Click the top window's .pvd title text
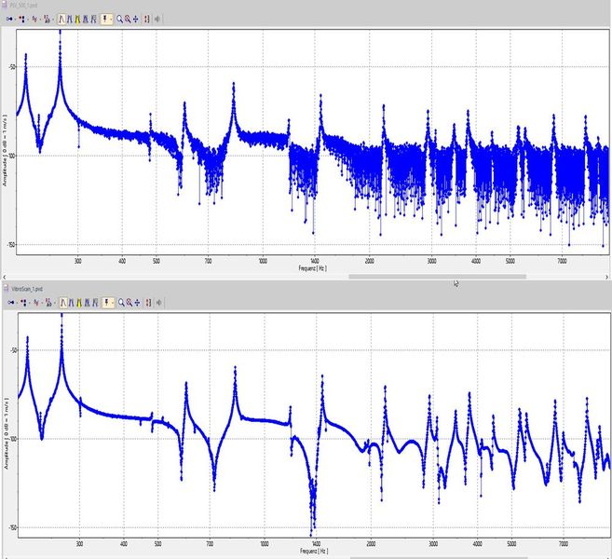Viewport: 612px width, 559px height. click(23, 6)
